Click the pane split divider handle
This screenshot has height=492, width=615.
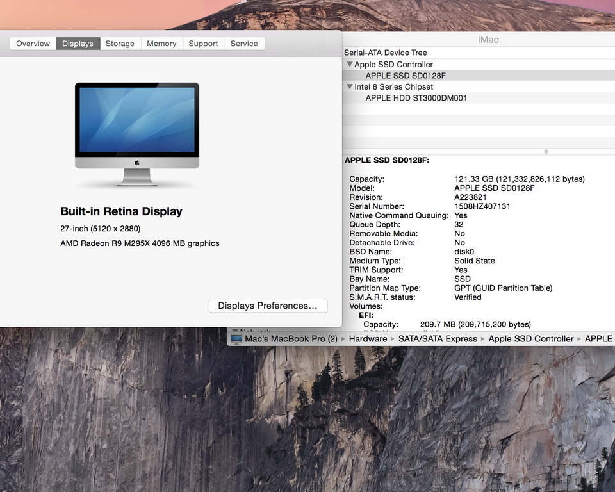tap(546, 151)
